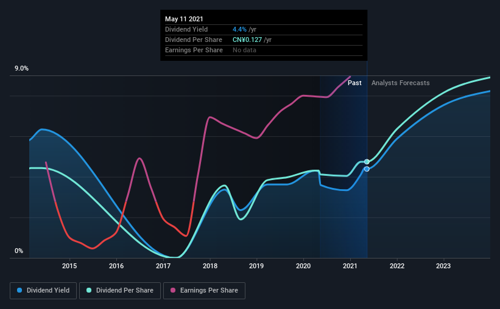Click the 2020 x-axis label
Screen dimensions: 500x309
303,266
